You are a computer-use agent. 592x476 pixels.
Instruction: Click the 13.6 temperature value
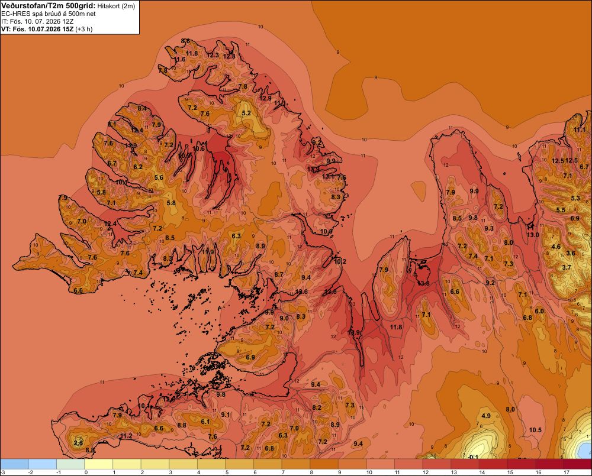301,292
